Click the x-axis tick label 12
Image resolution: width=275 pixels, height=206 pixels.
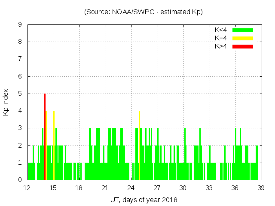[27, 188]
